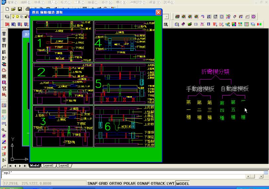Toggle SNAP mode in status bar

[92, 183]
